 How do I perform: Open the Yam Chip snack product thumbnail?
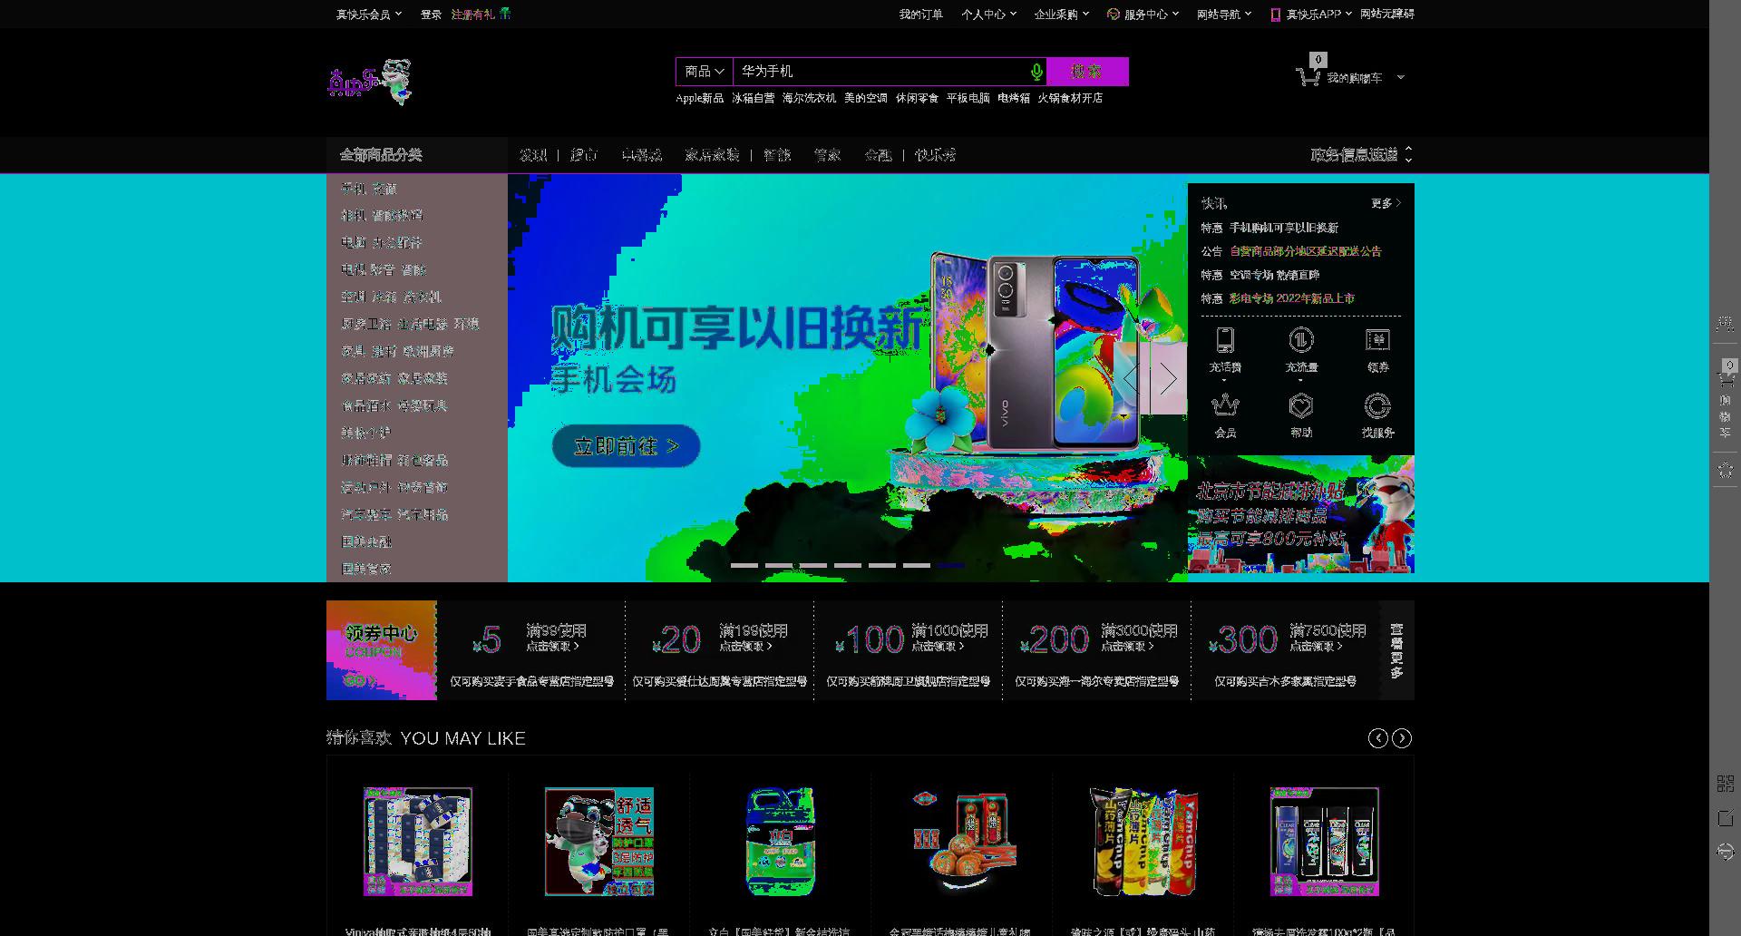(1143, 842)
